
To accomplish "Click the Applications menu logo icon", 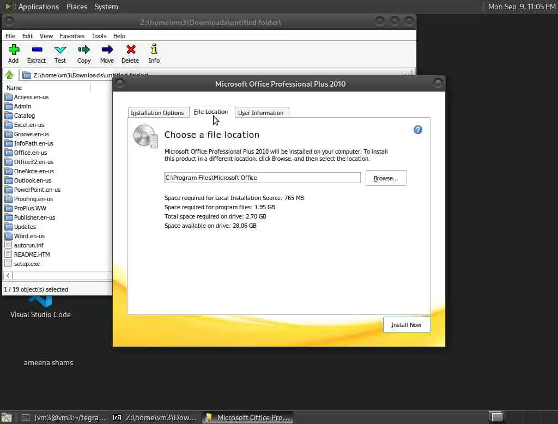I will pos(10,7).
